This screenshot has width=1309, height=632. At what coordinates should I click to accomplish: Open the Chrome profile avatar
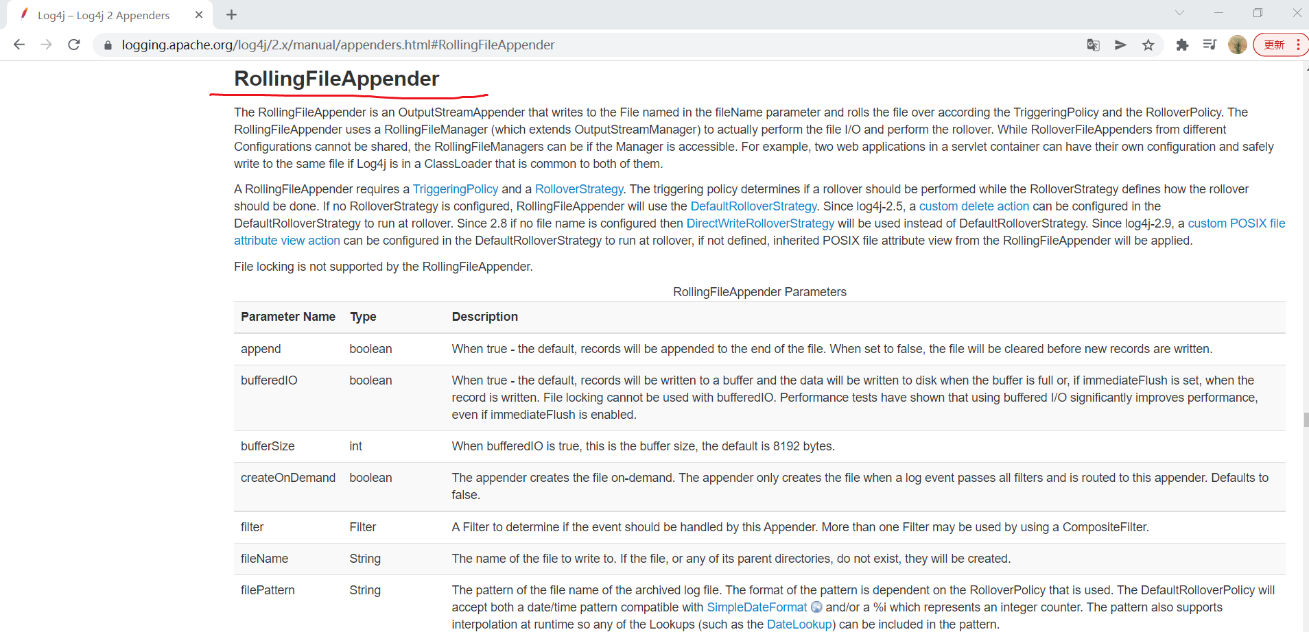[x=1238, y=45]
